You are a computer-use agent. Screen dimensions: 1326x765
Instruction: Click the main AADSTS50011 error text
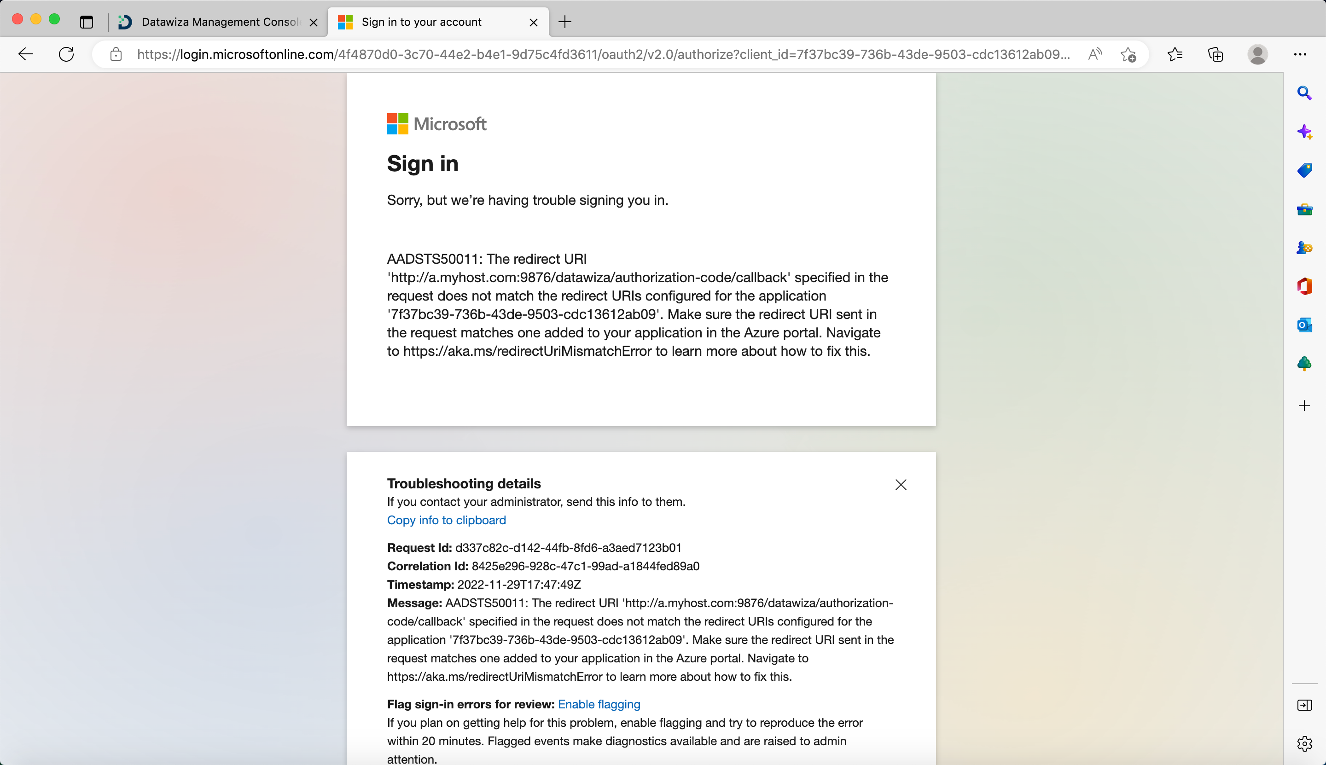click(x=638, y=305)
